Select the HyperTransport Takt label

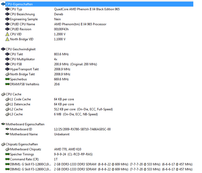[x=24, y=69]
